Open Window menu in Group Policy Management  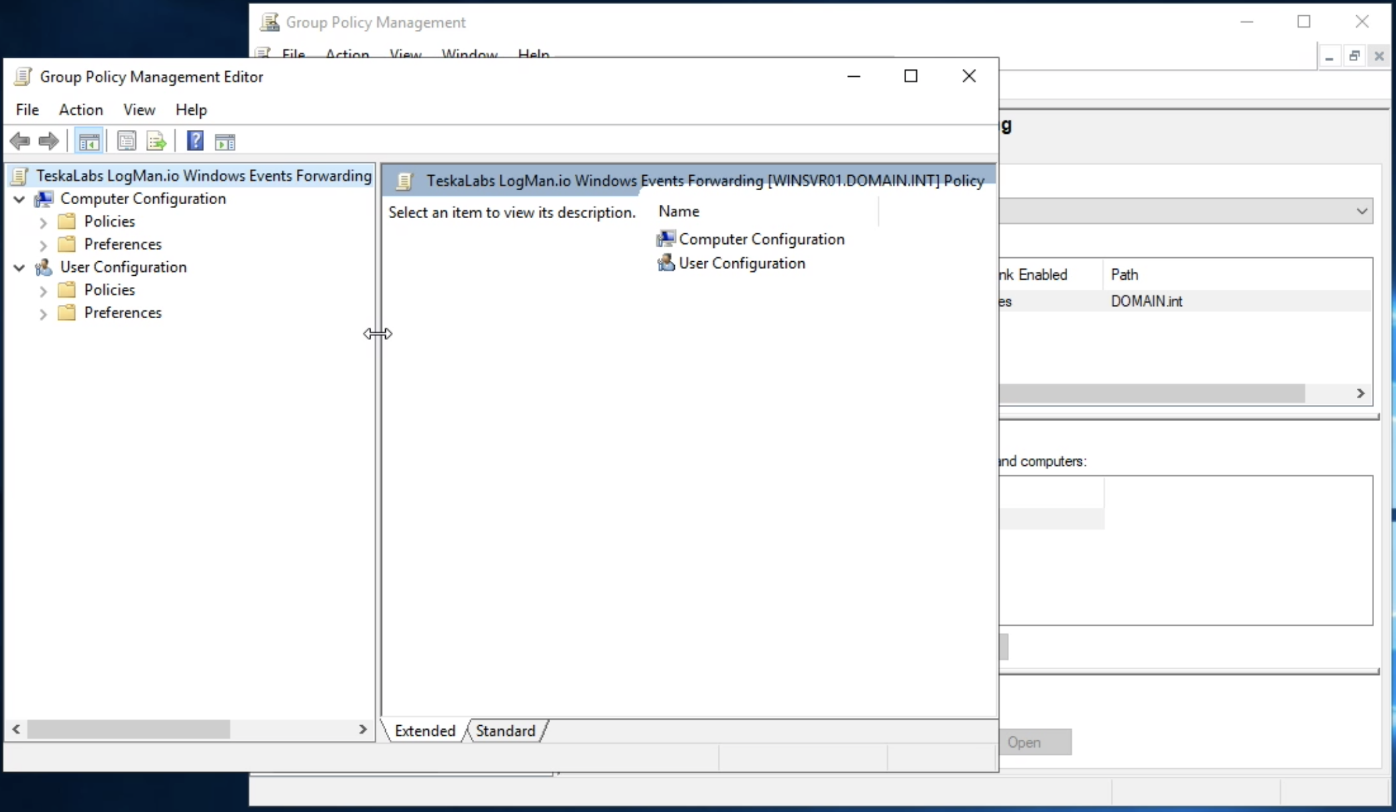pos(469,54)
